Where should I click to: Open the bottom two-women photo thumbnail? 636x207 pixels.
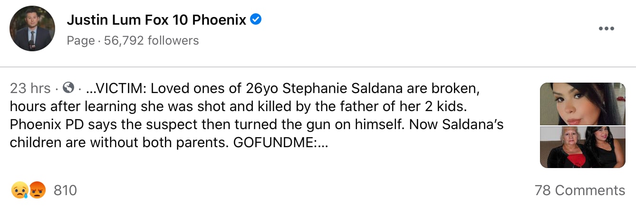tap(582, 147)
